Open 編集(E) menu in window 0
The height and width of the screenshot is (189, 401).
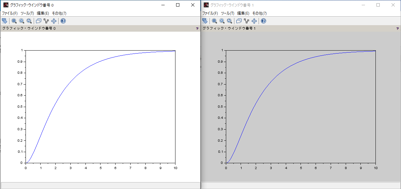[x=43, y=13]
